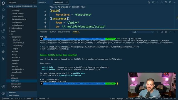Close the netlify.toml tab
Image resolution: width=178 pixels, height=100 pixels.
tap(67, 2)
